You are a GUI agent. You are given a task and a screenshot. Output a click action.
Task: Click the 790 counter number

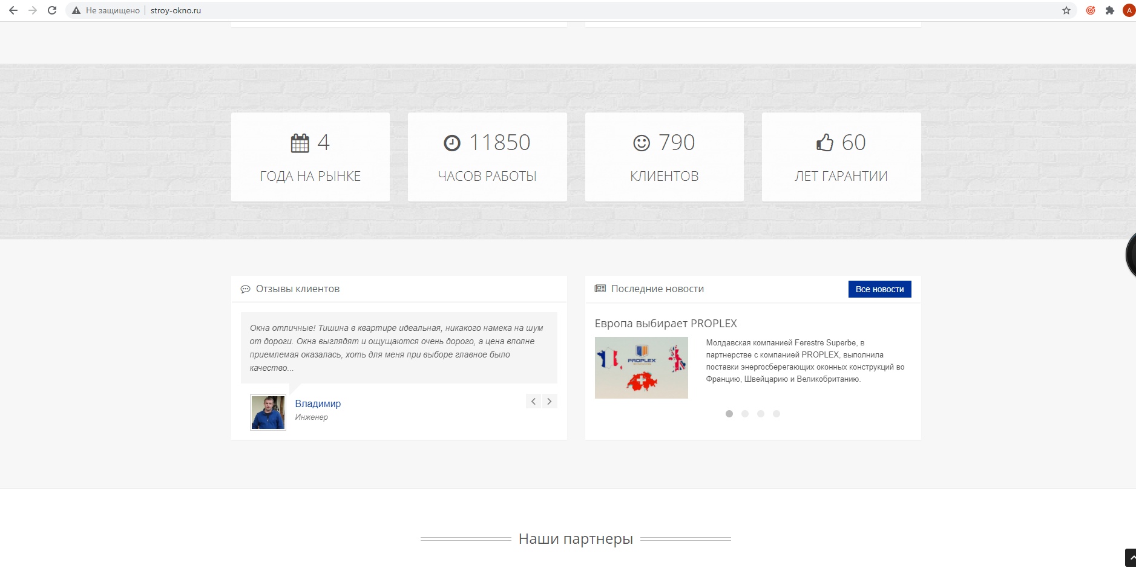click(677, 143)
